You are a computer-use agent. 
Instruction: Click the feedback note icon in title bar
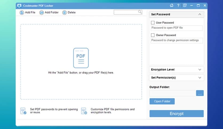185,6
